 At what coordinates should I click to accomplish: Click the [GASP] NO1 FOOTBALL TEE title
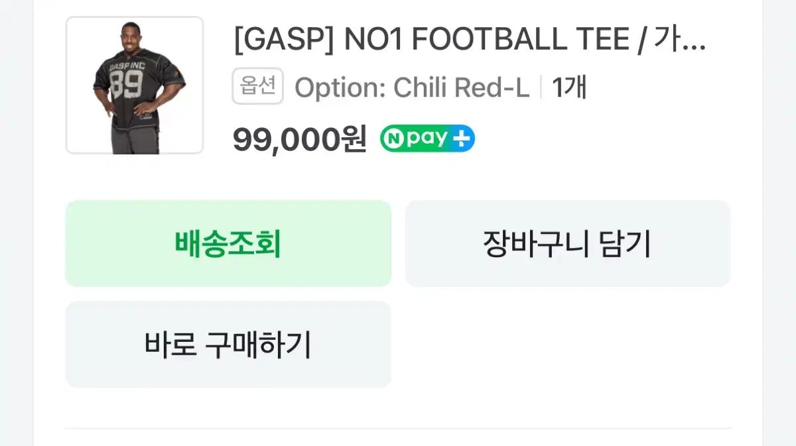pyautogui.click(x=470, y=40)
